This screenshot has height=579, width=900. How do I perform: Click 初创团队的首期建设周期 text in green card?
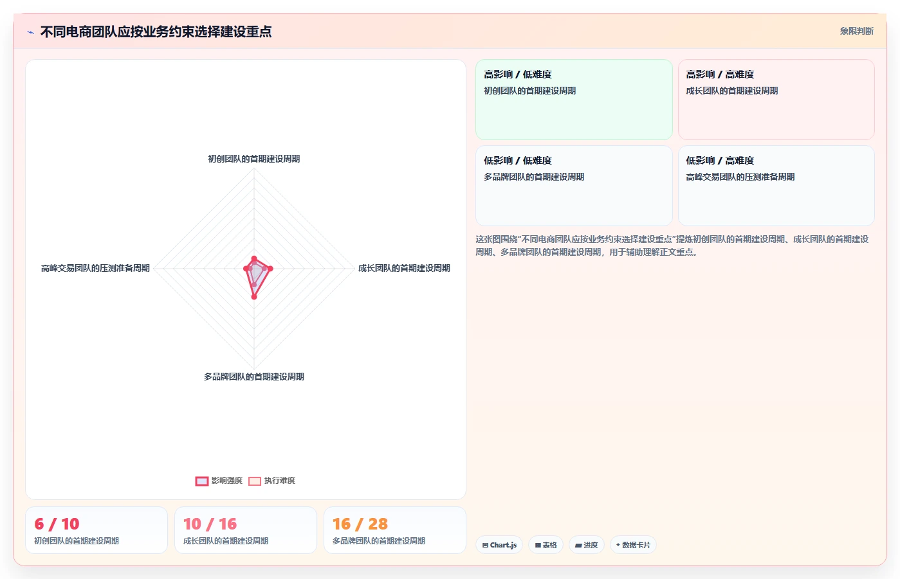click(529, 91)
